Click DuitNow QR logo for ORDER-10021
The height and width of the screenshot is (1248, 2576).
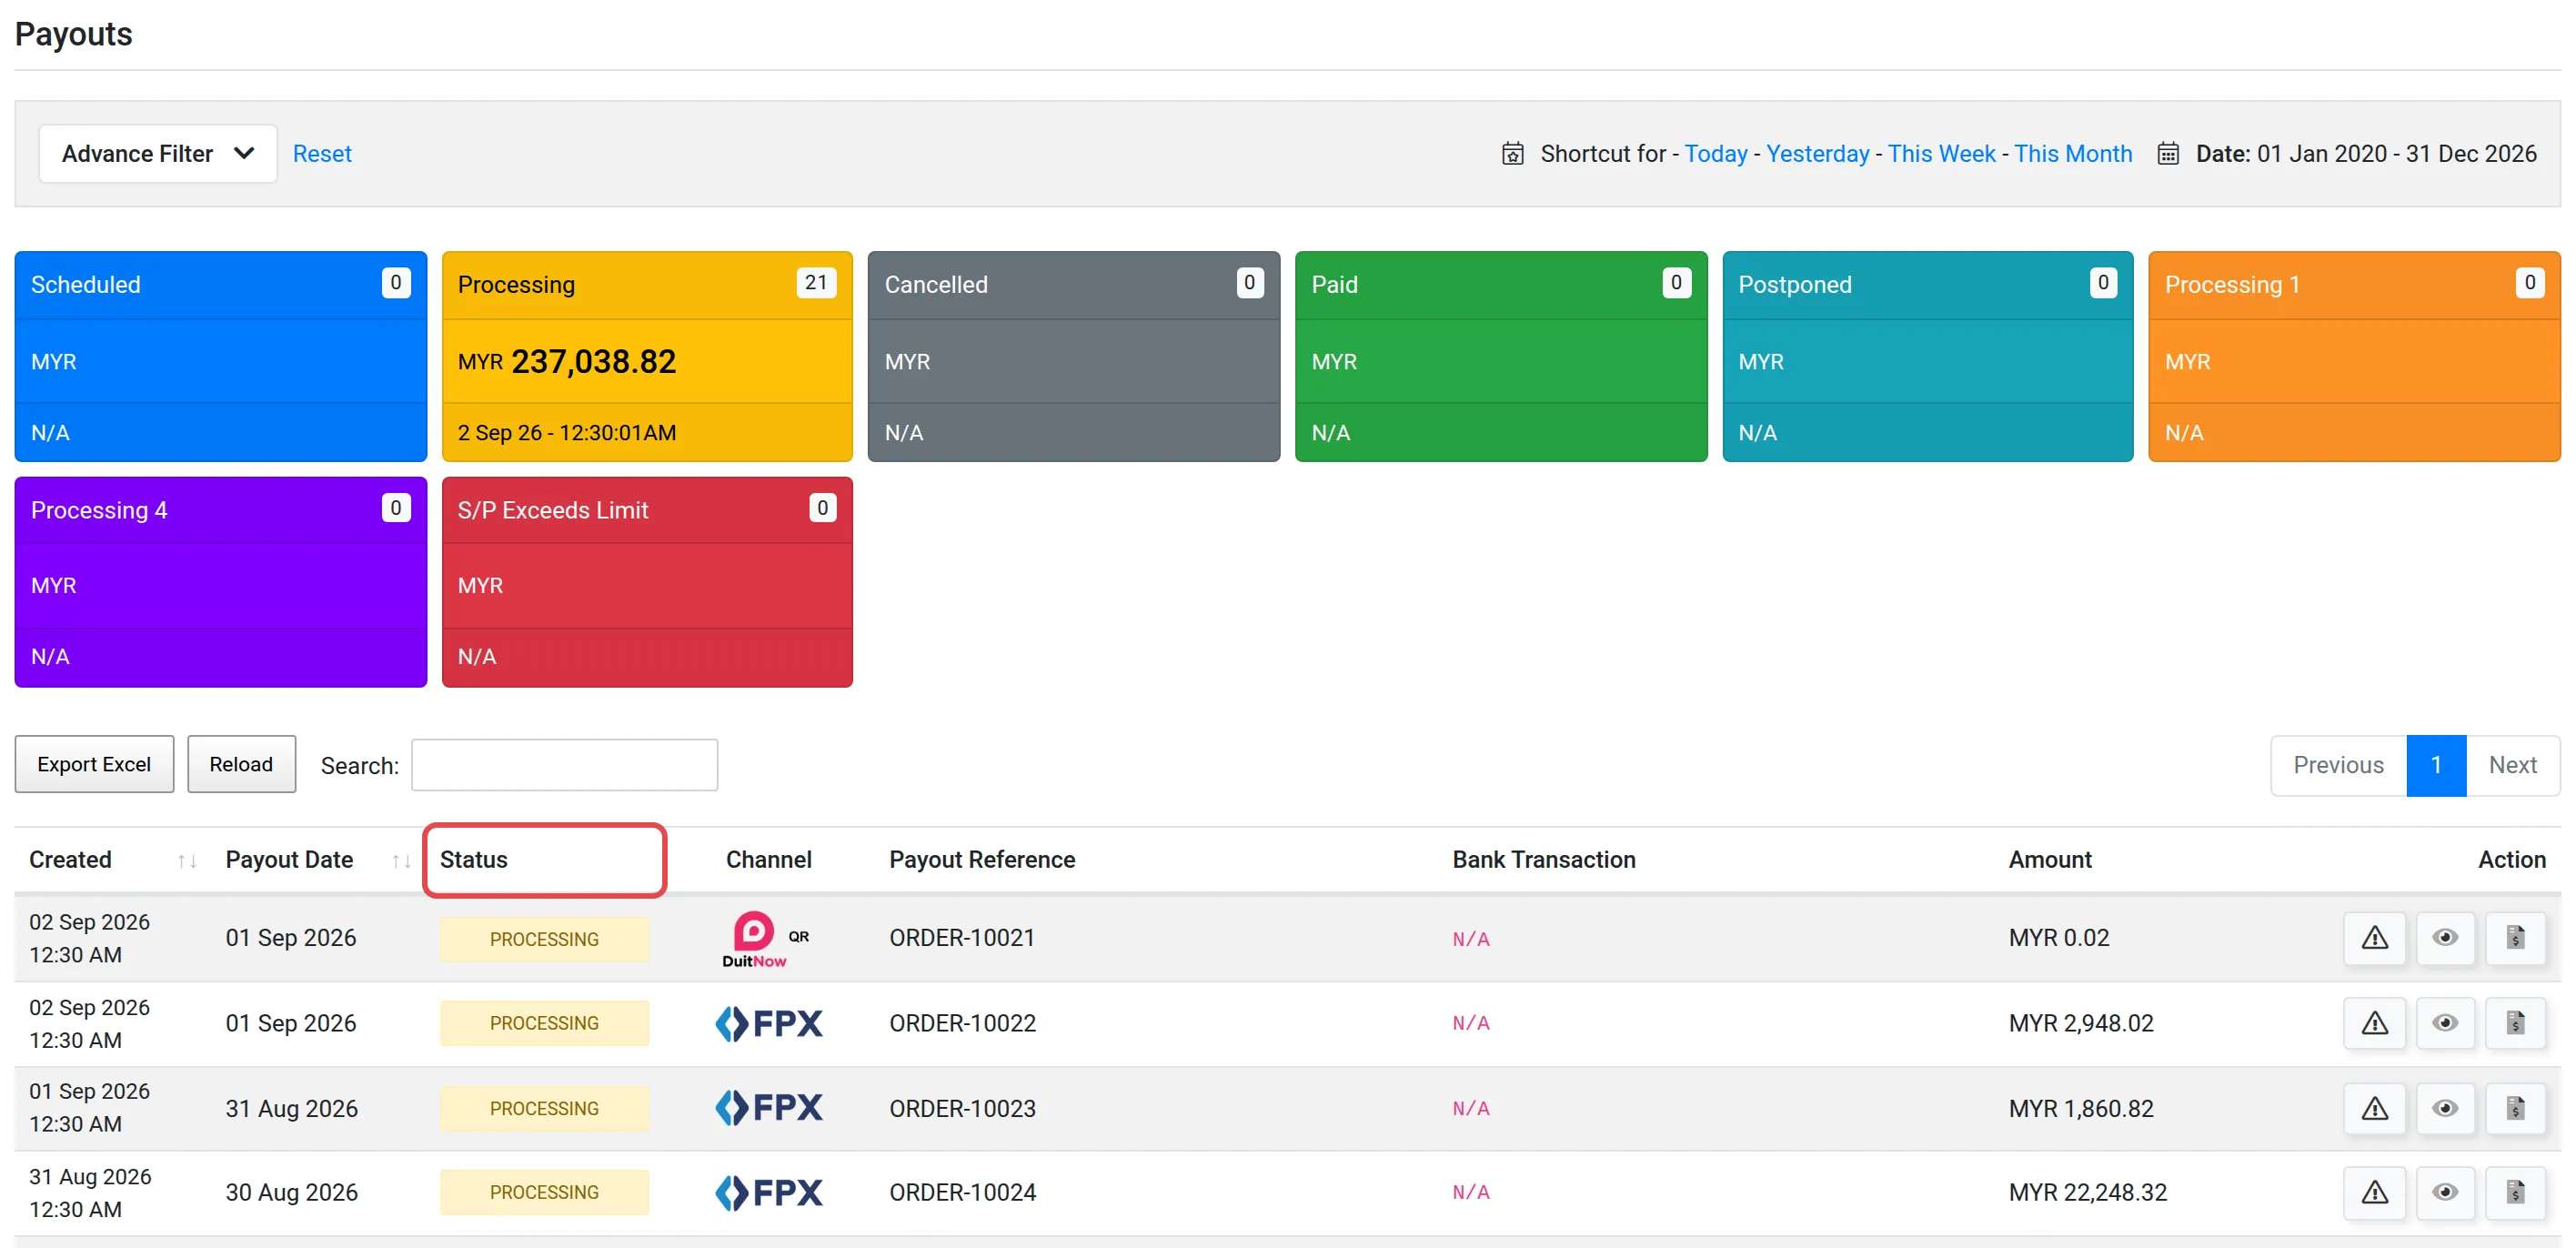[x=765, y=939]
